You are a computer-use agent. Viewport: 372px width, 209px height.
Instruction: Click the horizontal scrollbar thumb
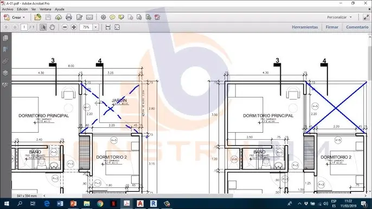[157, 195]
